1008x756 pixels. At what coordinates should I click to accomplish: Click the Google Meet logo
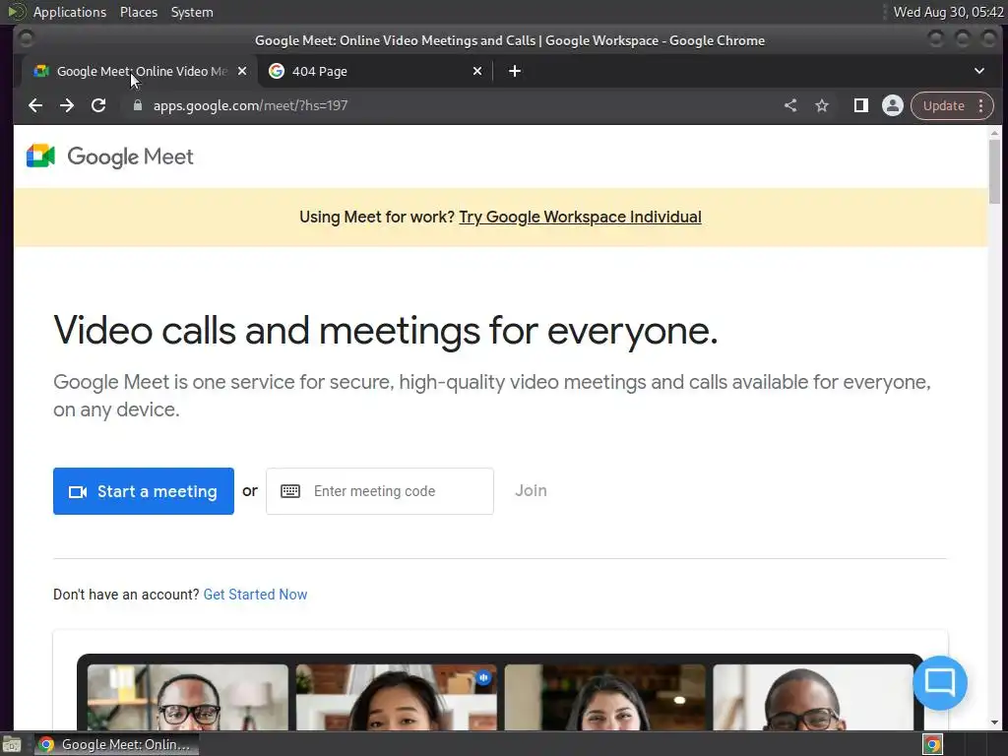tap(110, 157)
